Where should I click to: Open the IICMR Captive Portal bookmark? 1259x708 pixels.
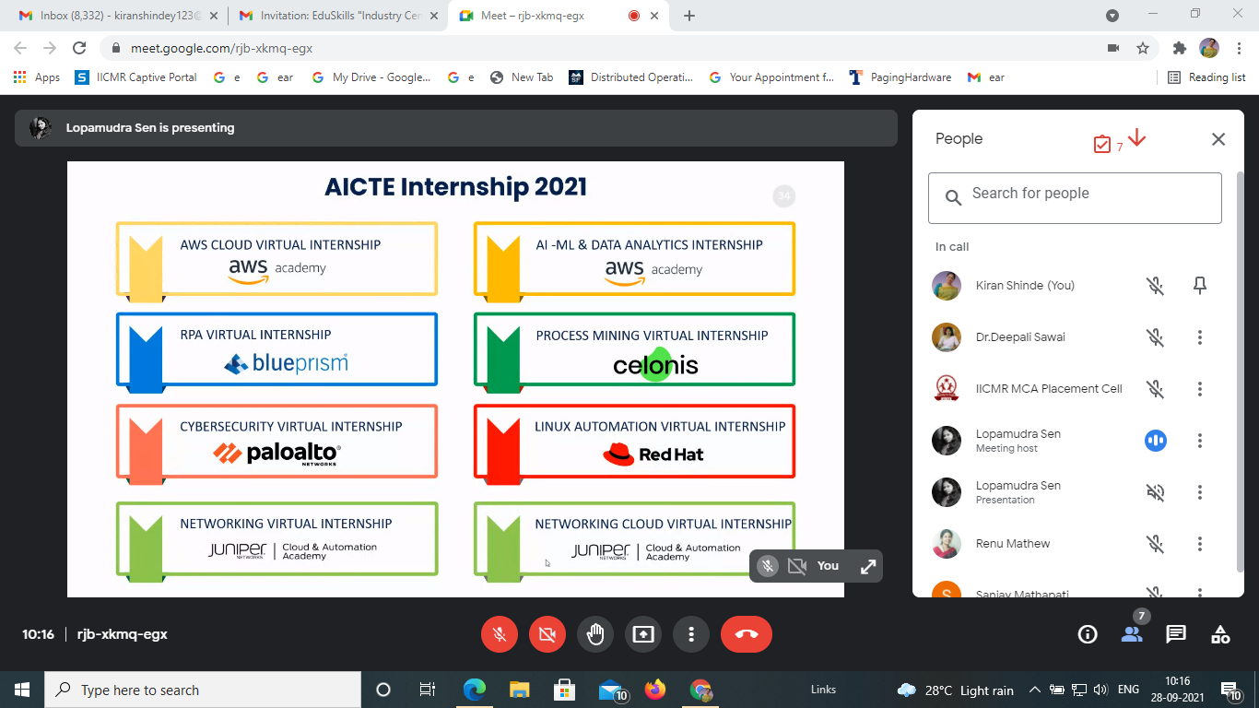click(136, 77)
